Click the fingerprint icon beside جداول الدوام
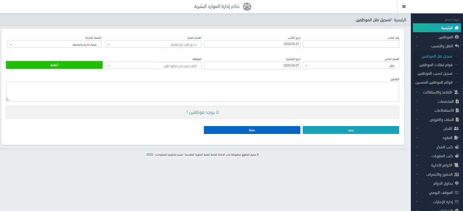 pyautogui.click(x=457, y=183)
